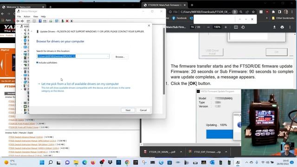The width and height of the screenshot is (297, 167).
Task: Click Device Manager toolbar back arrow
Action: coord(18,21)
